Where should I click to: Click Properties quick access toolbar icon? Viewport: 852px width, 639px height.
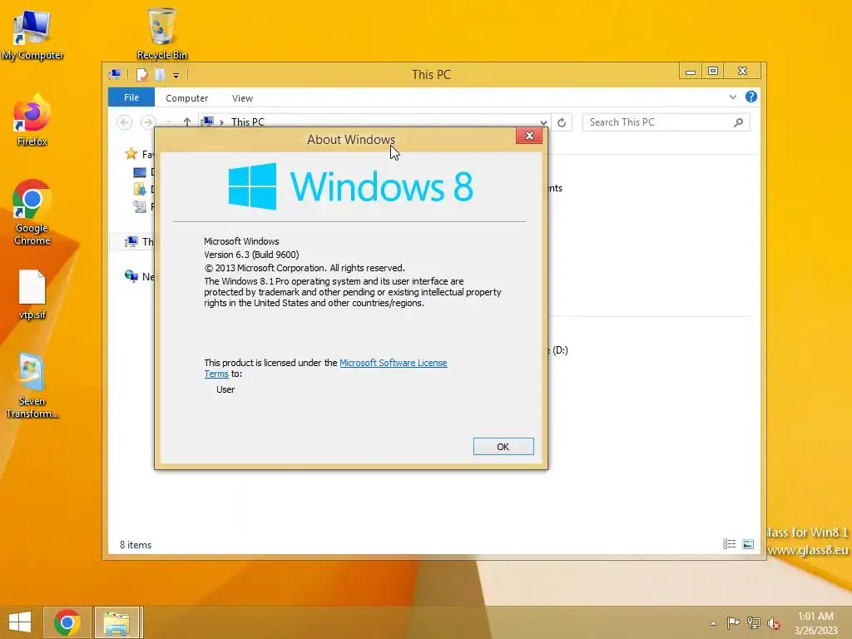tap(142, 74)
